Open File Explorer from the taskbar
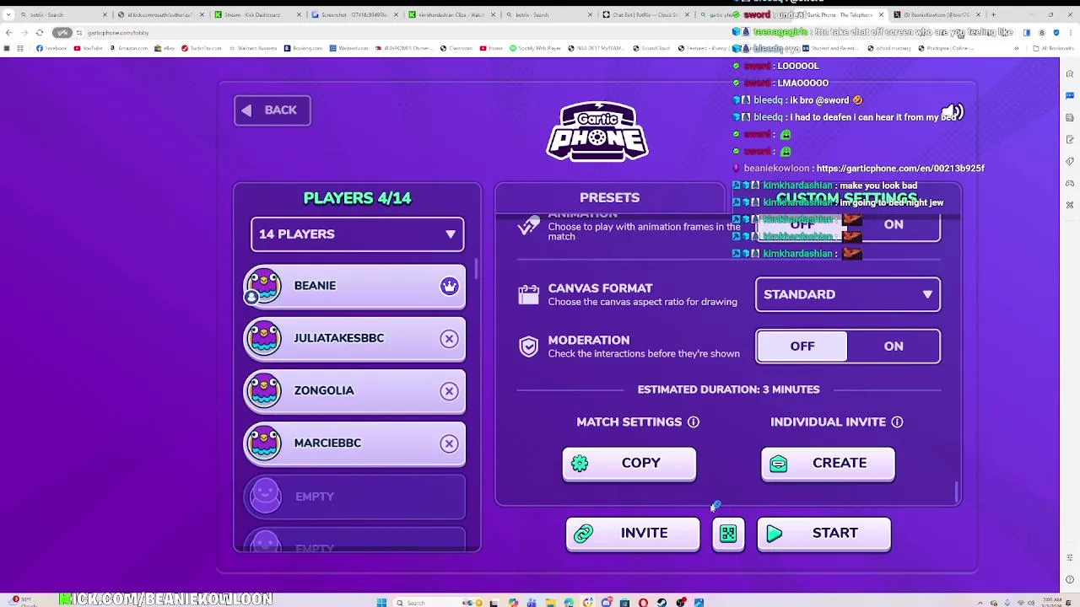The image size is (1080, 607). [551, 602]
